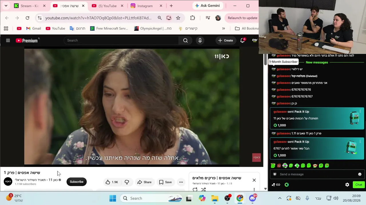Click the chat identity shield icon

click(x=275, y=174)
